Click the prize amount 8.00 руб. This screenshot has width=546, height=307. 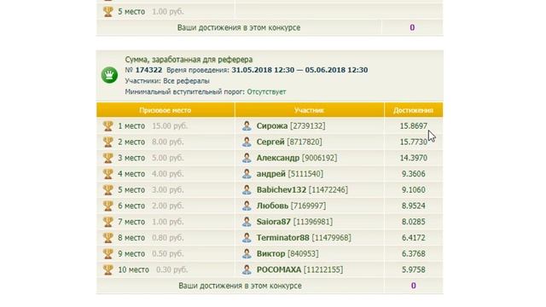tap(167, 142)
